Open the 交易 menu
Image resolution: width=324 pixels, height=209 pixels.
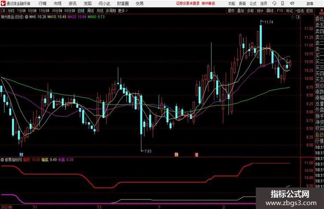click(140, 3)
